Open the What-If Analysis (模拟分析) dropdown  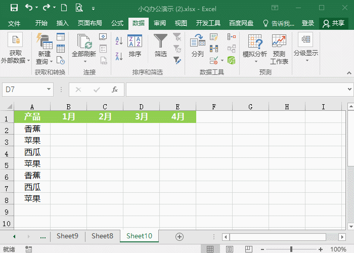255,48
